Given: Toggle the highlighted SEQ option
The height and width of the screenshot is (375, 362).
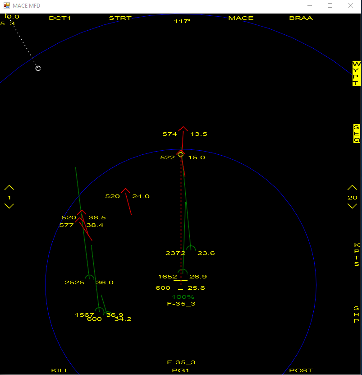Looking at the screenshot, I should 357,134.
